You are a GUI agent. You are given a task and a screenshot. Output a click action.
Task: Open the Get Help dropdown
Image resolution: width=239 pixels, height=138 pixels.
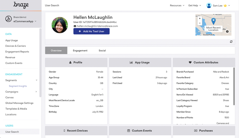click(x=195, y=5)
